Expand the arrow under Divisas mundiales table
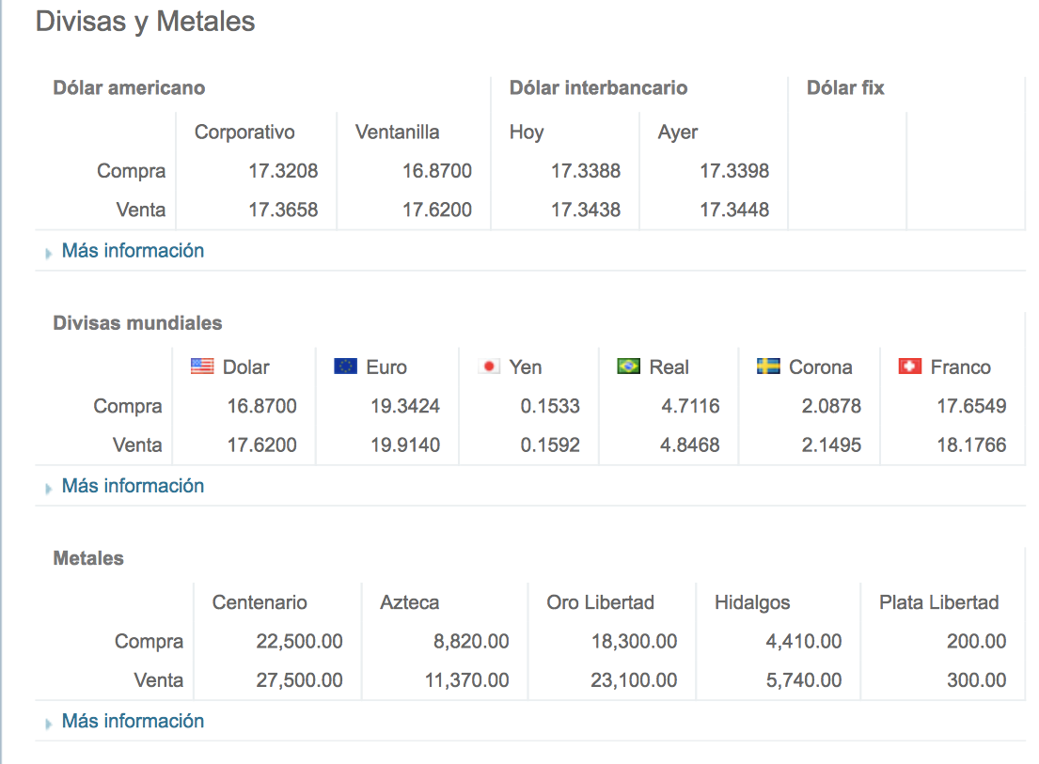Image resolution: width=1039 pixels, height=764 pixels. [49, 488]
